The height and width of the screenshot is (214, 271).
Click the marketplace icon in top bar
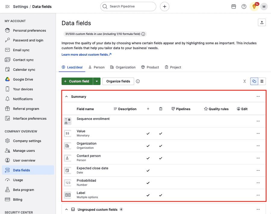(234, 7)
